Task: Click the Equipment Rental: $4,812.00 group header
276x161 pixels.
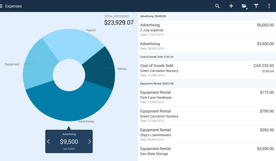Action: [207, 84]
